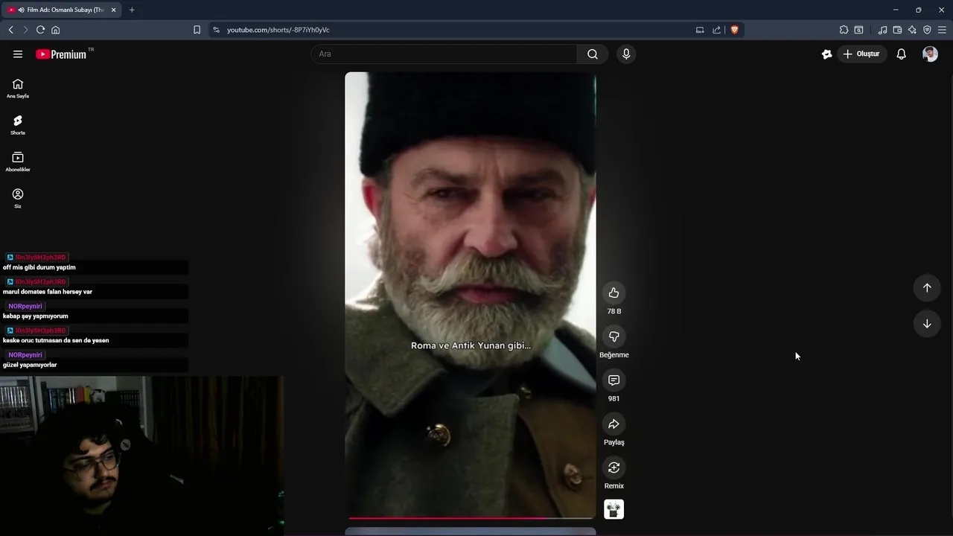
Task: Open Leo AI sparkle icon in toolbar
Action: 912,30
